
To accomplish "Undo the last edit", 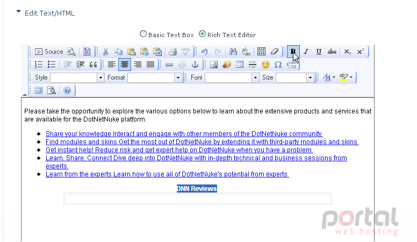I will click(205, 52).
